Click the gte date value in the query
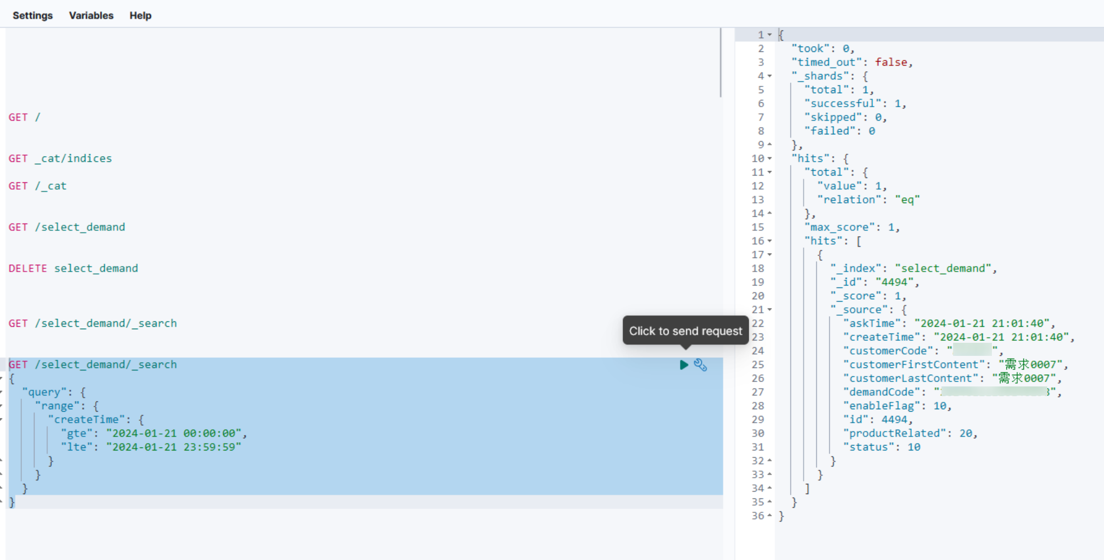This screenshot has height=560, width=1104. pos(174,433)
